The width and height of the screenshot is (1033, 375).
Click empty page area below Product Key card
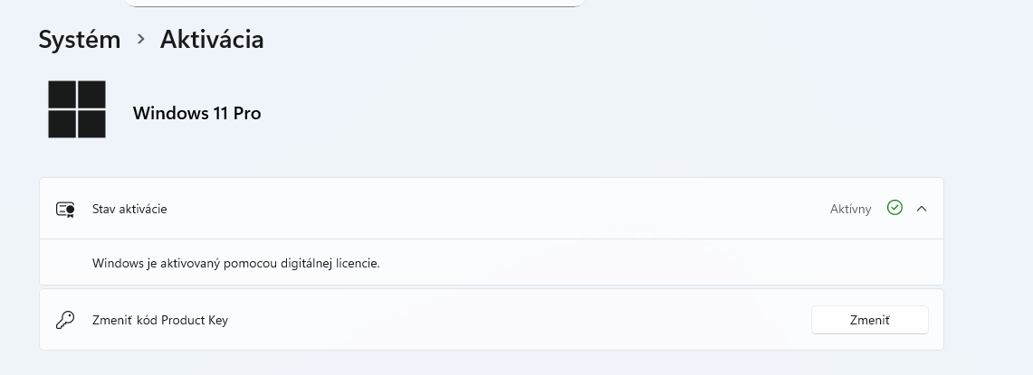click(489, 363)
